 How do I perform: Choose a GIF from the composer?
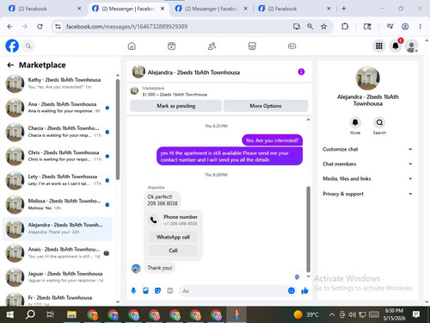170,291
